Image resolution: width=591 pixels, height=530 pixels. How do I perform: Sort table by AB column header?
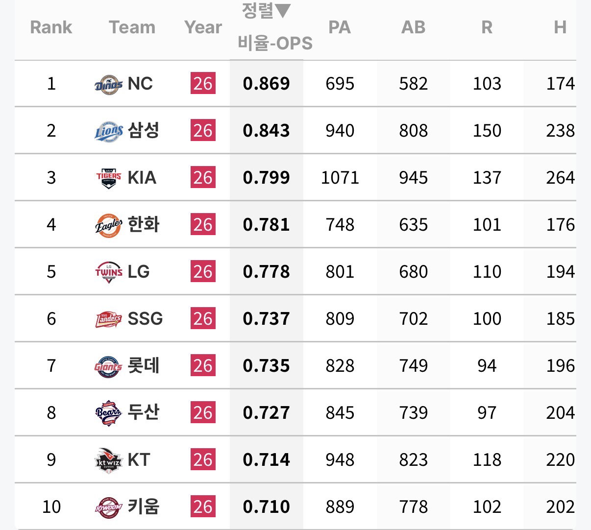[x=413, y=27]
